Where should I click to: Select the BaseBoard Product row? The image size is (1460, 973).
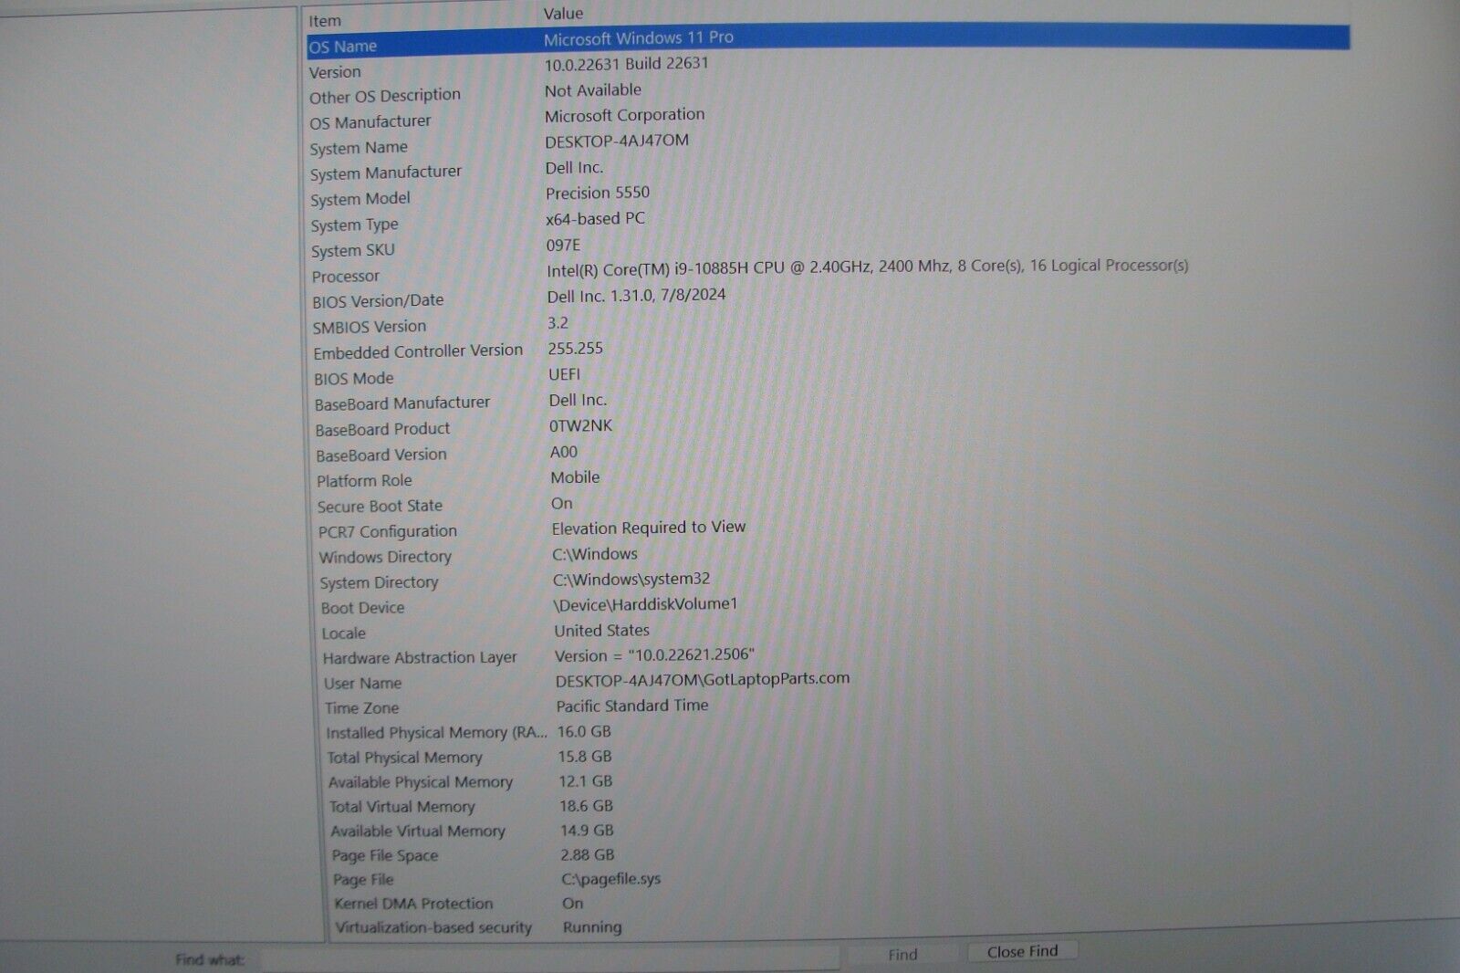pyautogui.click(x=382, y=429)
